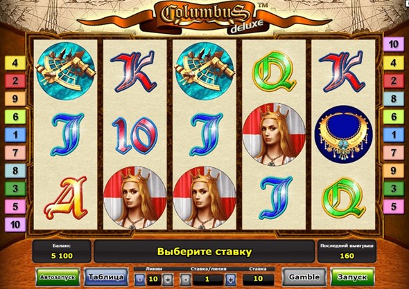
Task: Click the sextant symbol on first reel
Action: pos(66,71)
